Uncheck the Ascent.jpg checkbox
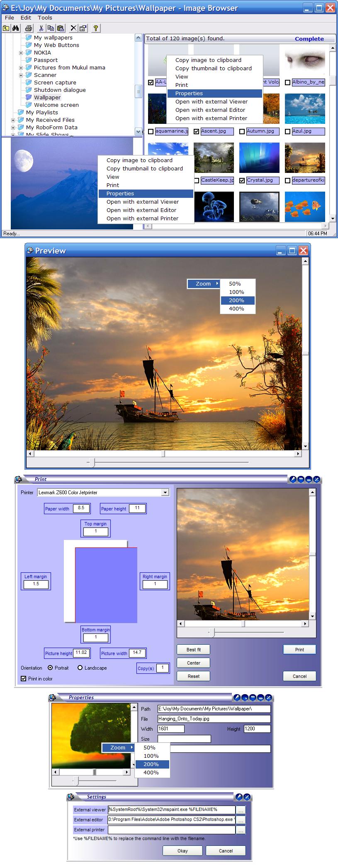The height and width of the screenshot is (865, 338). point(197,132)
